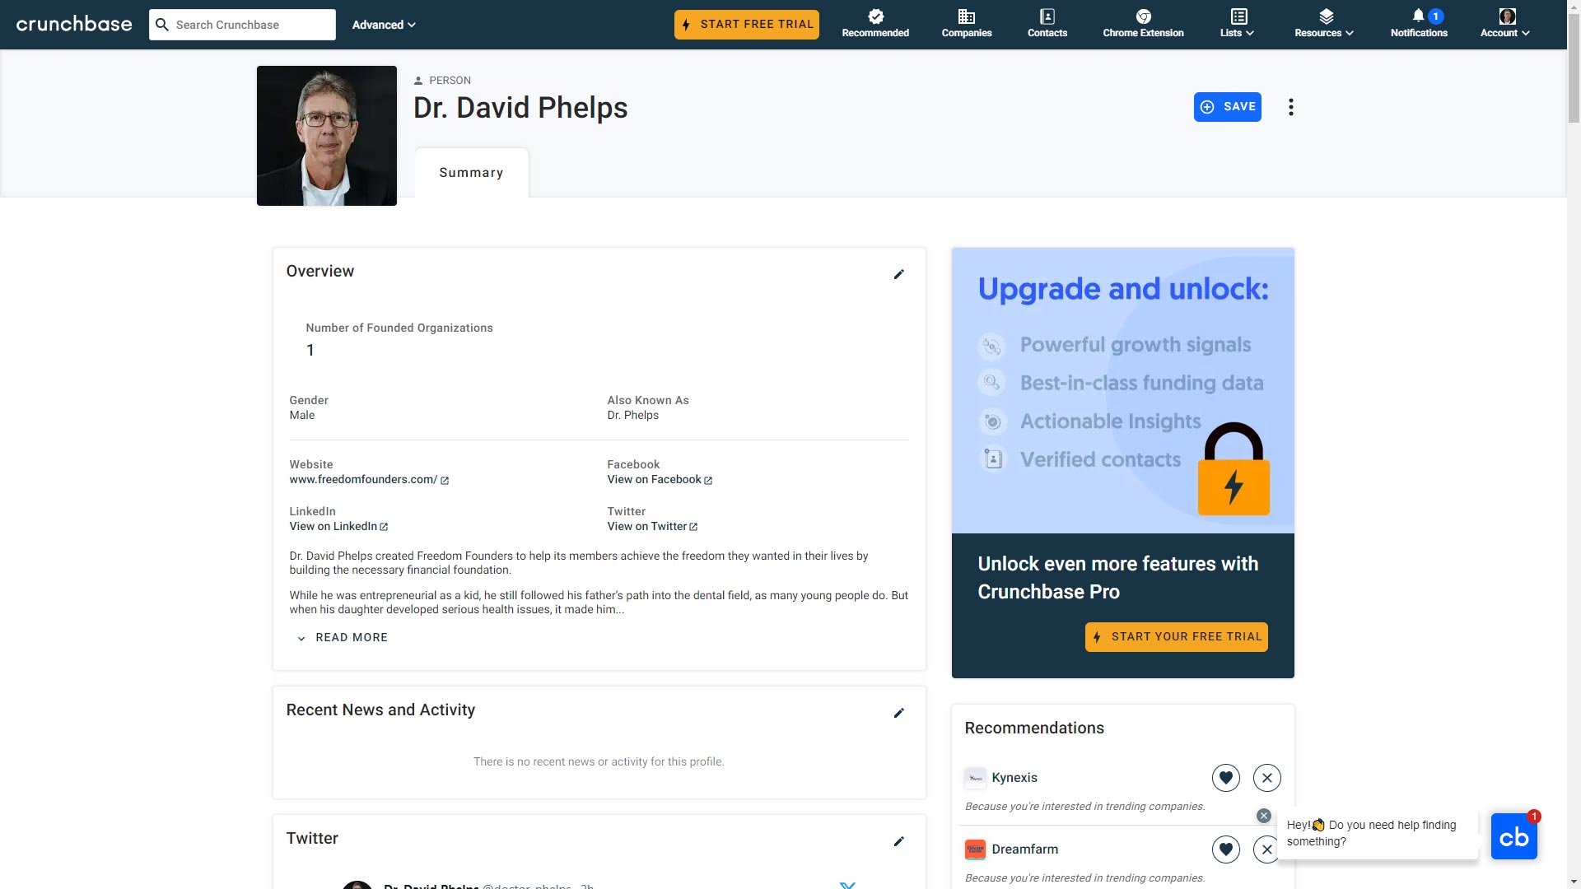1581x889 pixels.
Task: Click the 'Dr. Phelps' alias text
Action: point(633,416)
